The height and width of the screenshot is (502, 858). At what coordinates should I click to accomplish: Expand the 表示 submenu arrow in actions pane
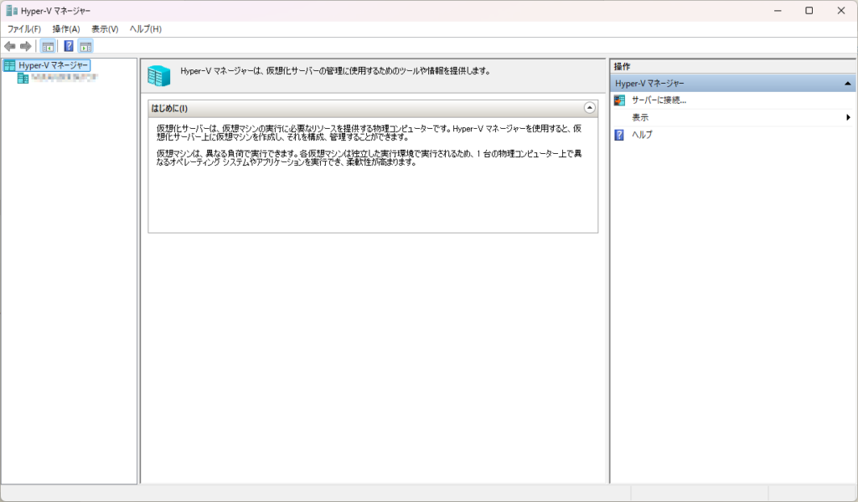848,118
